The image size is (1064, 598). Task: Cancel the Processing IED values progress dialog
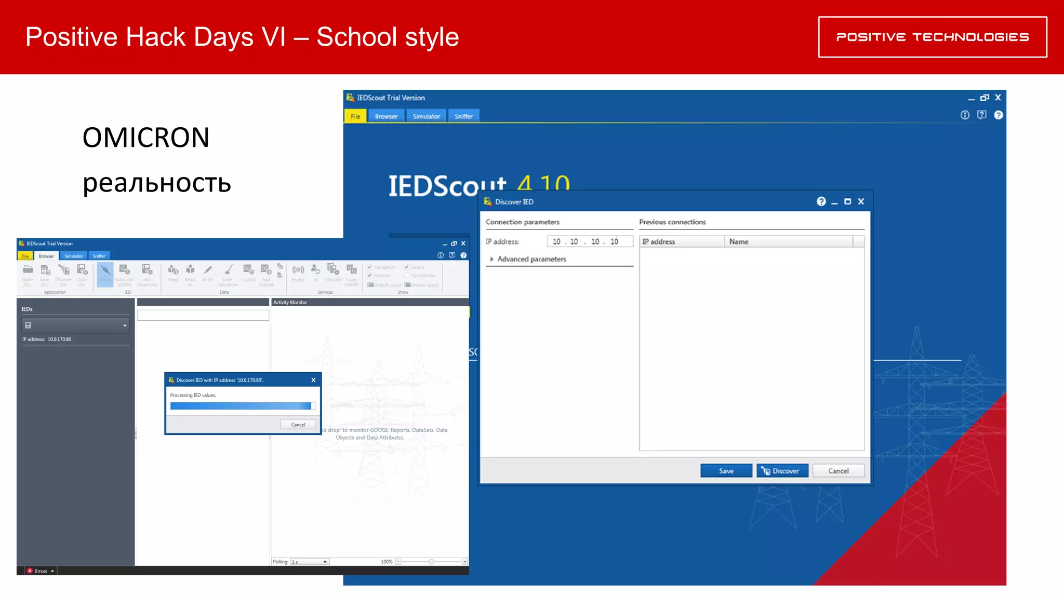click(298, 425)
